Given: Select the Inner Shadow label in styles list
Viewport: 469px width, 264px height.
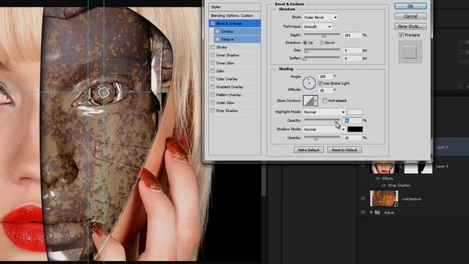Looking at the screenshot, I should pyautogui.click(x=228, y=55).
